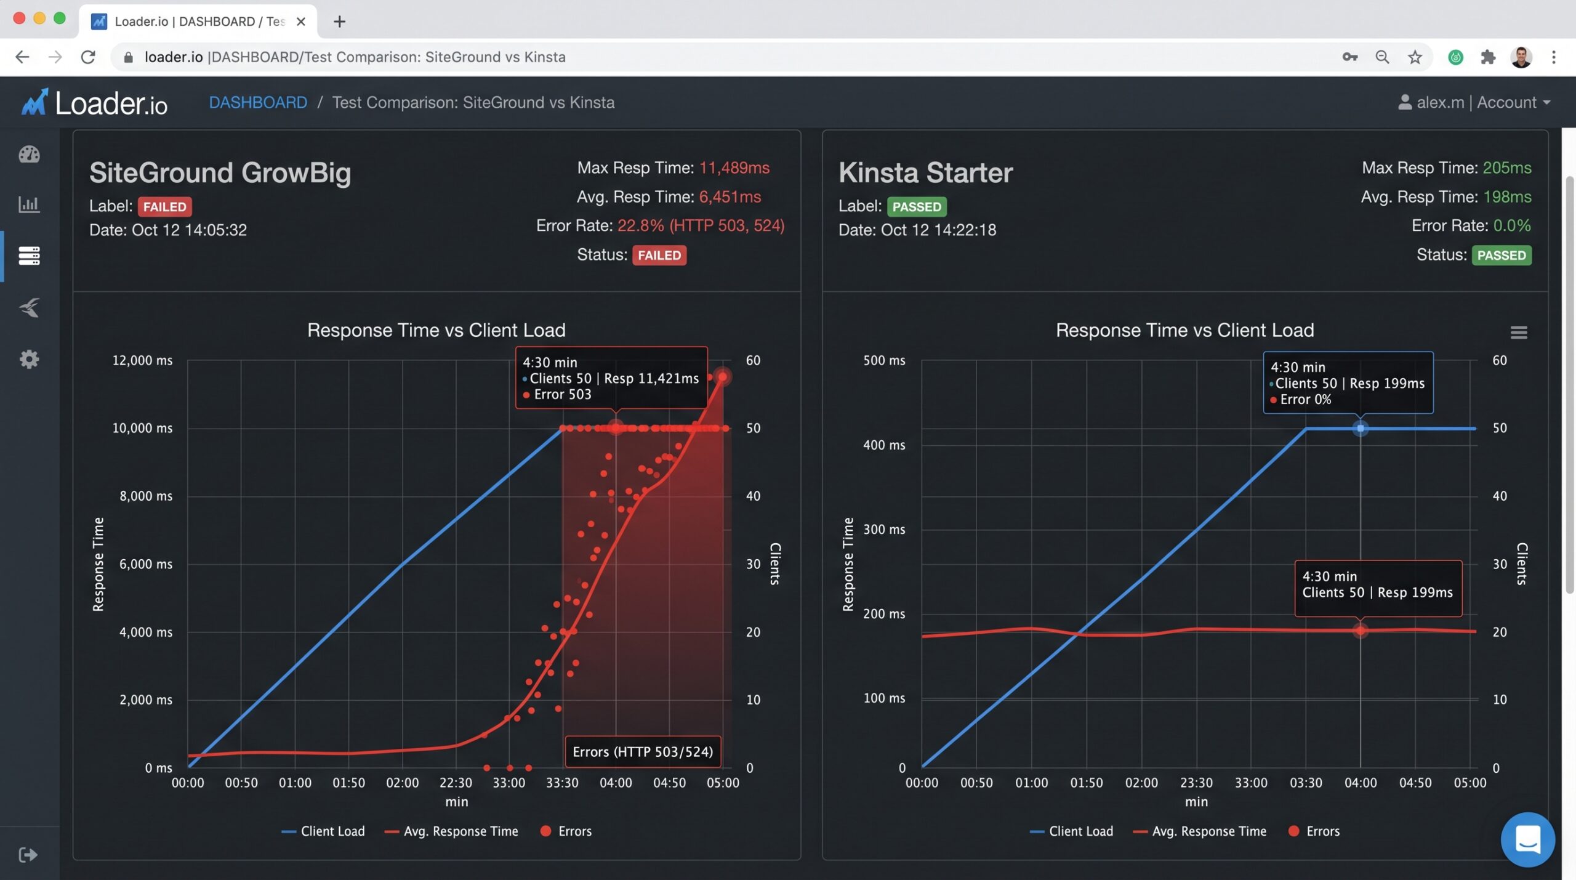This screenshot has height=880, width=1576.
Task: Click SiteGround error rate '22.8% (HTTP 503, 524)'
Action: tap(701, 226)
